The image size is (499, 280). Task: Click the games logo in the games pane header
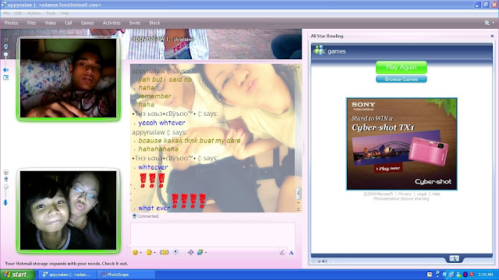(x=319, y=51)
